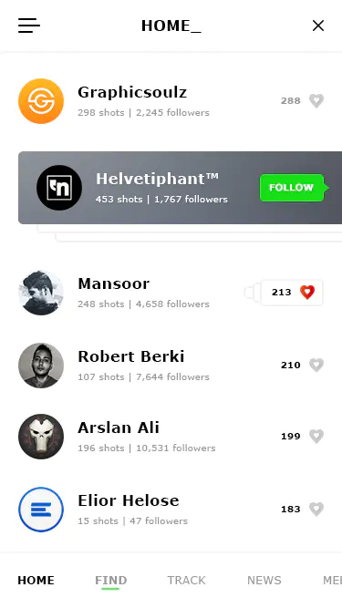Open Elior Helose blue logo avatar
Image resolution: width=342 pixels, height=608 pixels.
[x=41, y=510]
